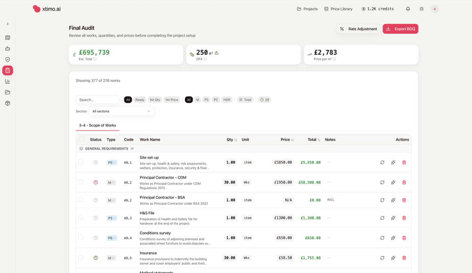Filter works by No Qty
The image size is (472, 273).
(155, 100)
